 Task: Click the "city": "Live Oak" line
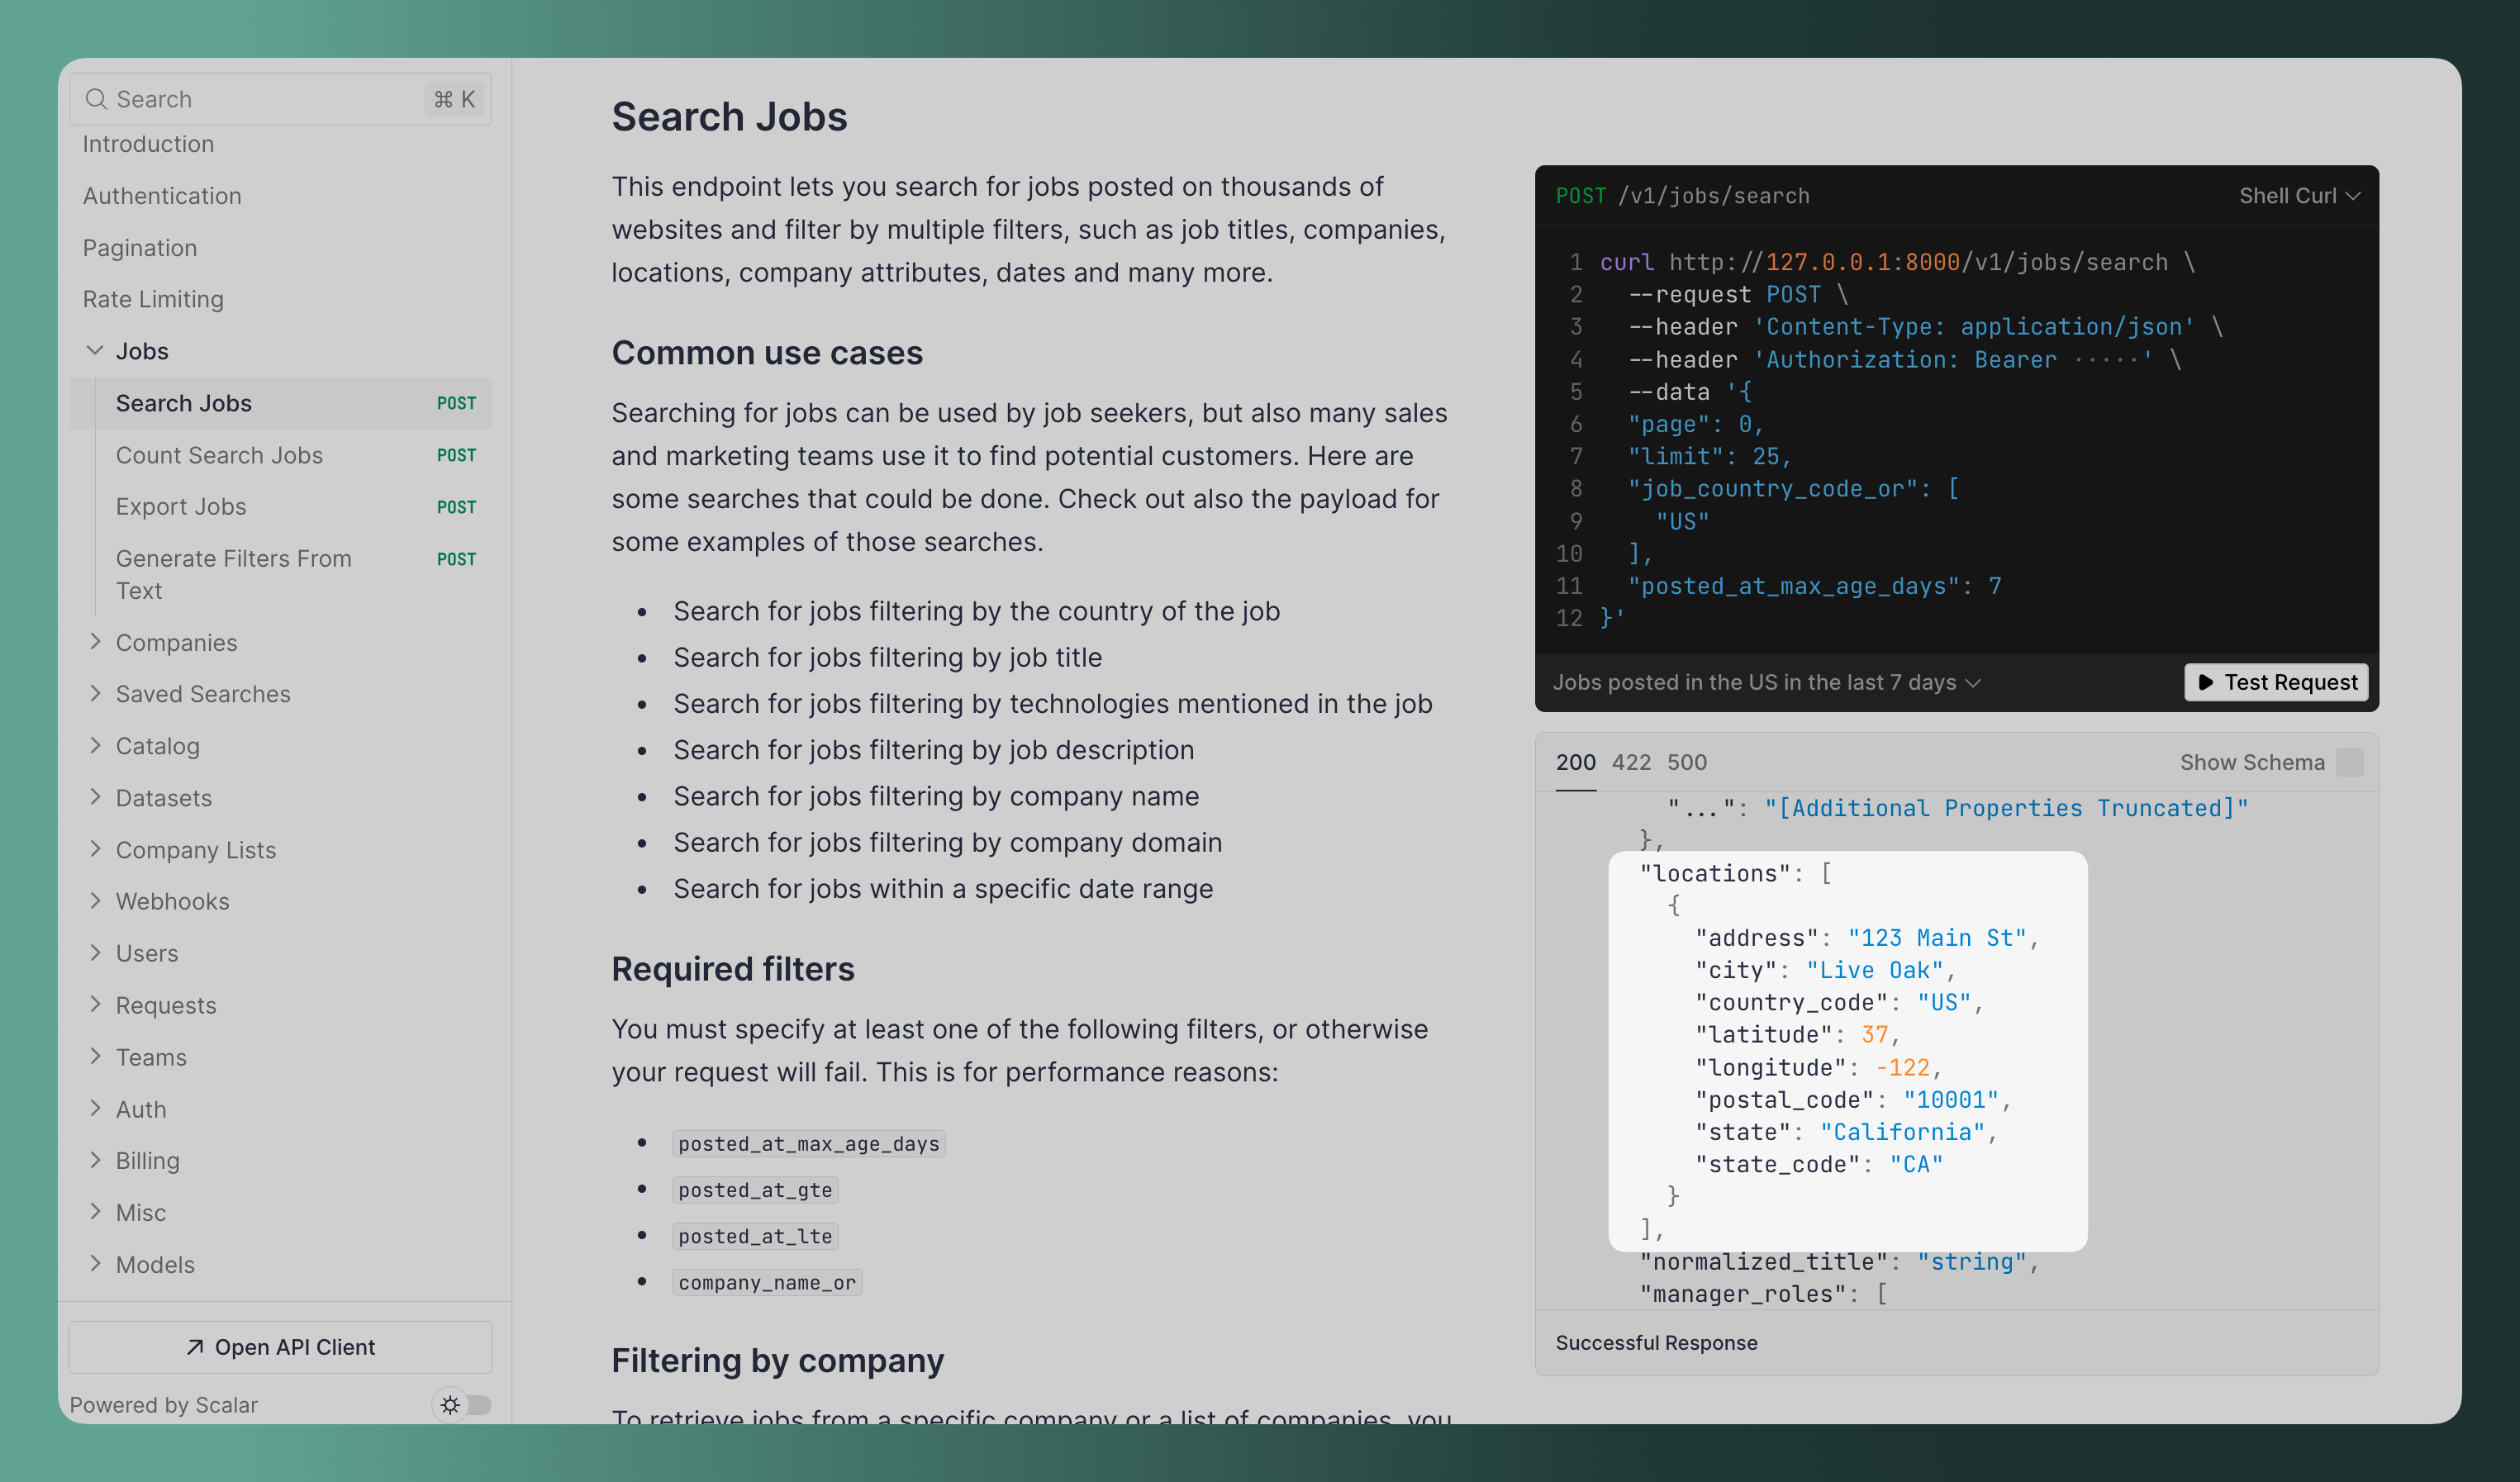tap(1825, 970)
